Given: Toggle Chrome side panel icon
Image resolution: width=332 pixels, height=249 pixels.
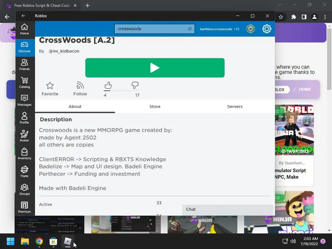Looking at the screenshot, I should pos(304,17).
